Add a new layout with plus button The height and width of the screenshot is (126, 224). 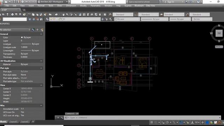tap(33, 121)
